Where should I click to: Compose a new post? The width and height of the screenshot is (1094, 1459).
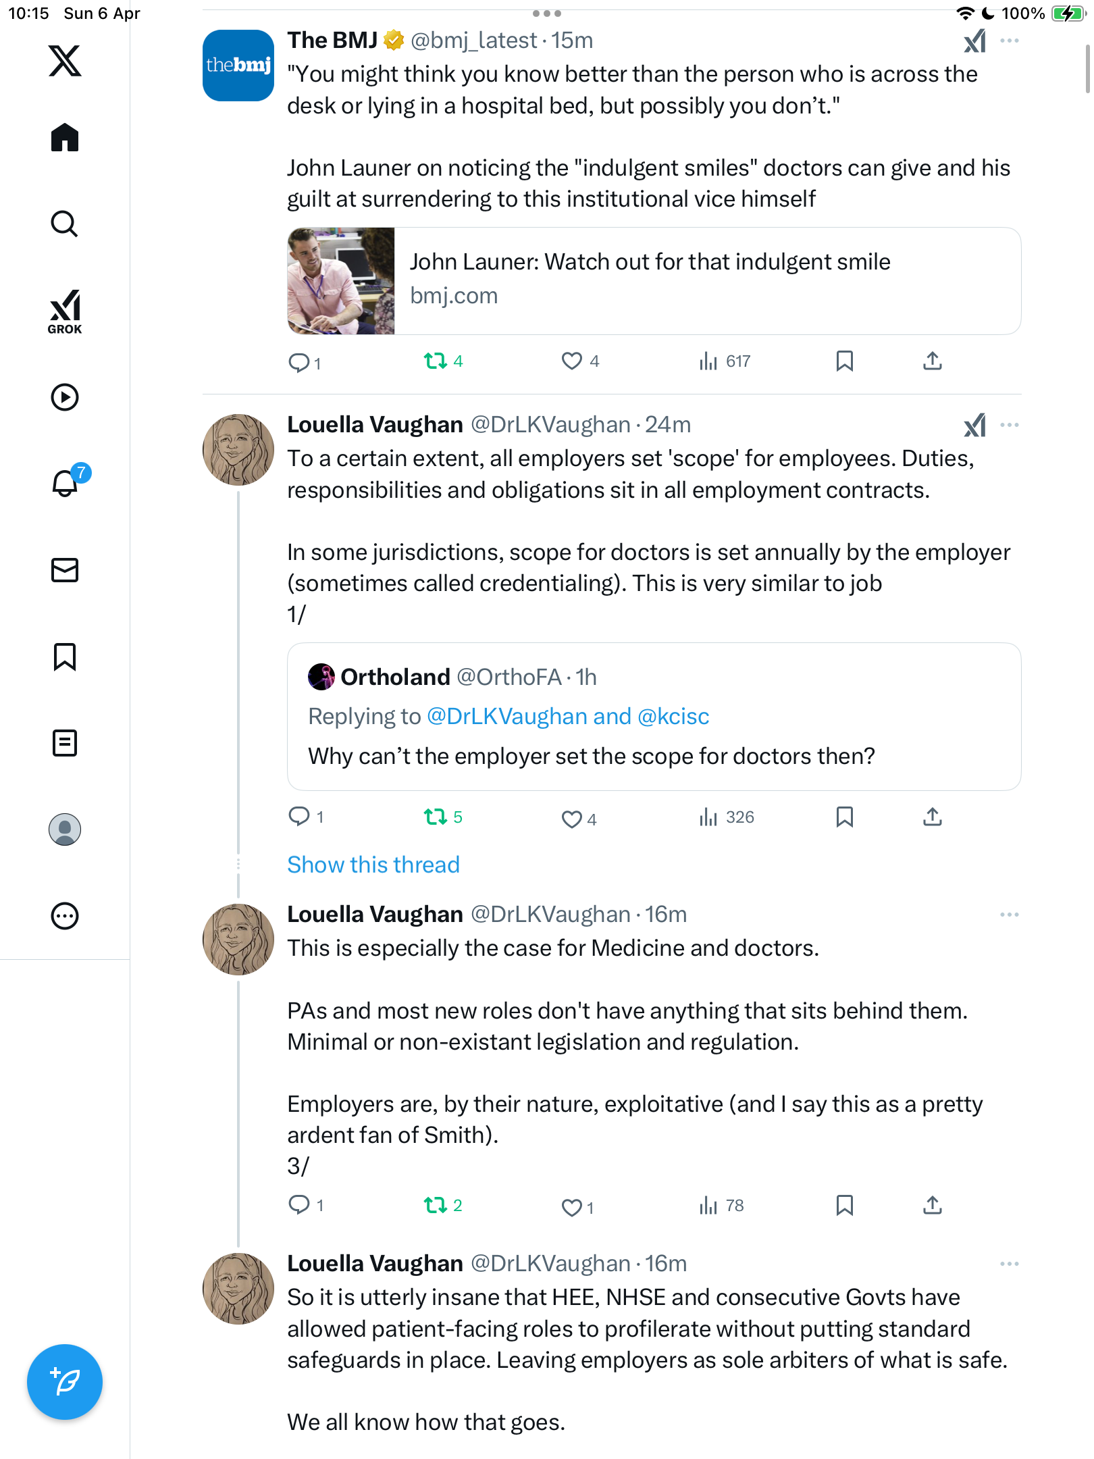click(65, 1382)
